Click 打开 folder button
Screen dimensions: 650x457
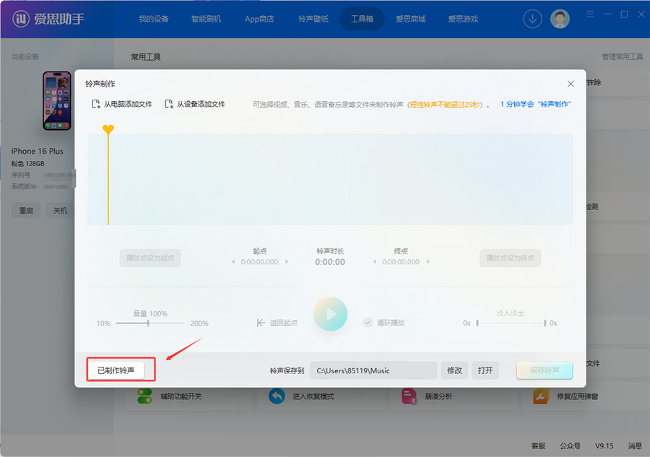pyautogui.click(x=485, y=370)
